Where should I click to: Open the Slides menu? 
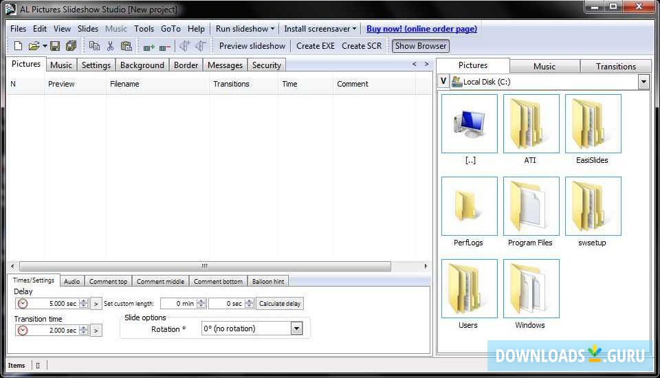(x=88, y=29)
